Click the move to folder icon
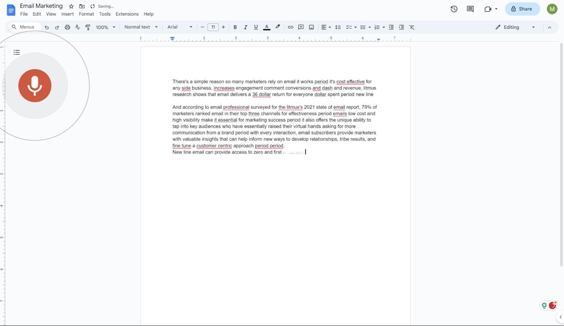The height and width of the screenshot is (326, 564). click(82, 6)
